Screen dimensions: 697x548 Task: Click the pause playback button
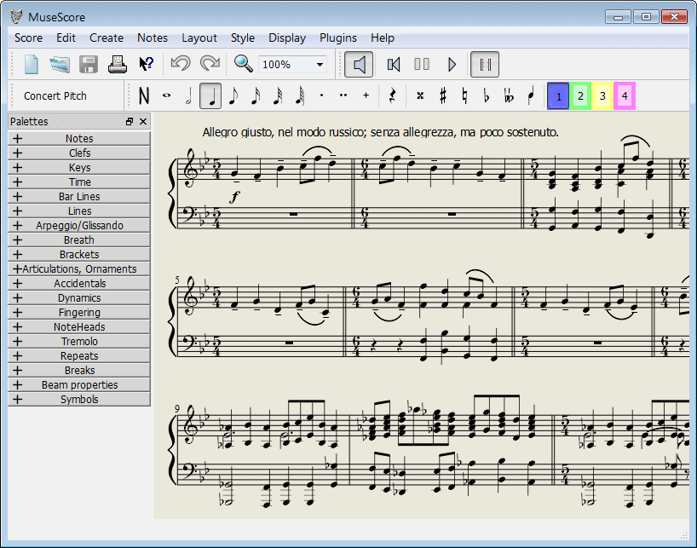[x=422, y=65]
